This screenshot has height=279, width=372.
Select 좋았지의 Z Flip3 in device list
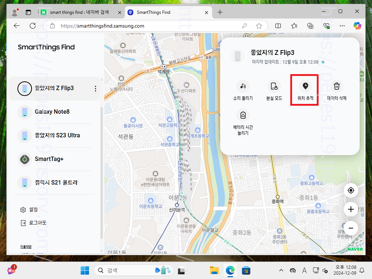click(54, 88)
